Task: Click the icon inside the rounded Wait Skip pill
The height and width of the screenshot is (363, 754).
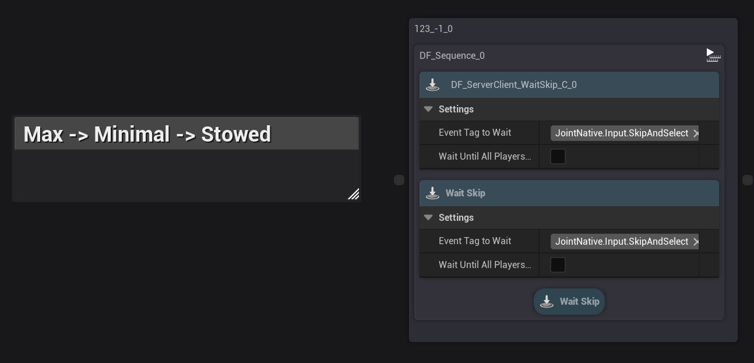Action: (547, 302)
